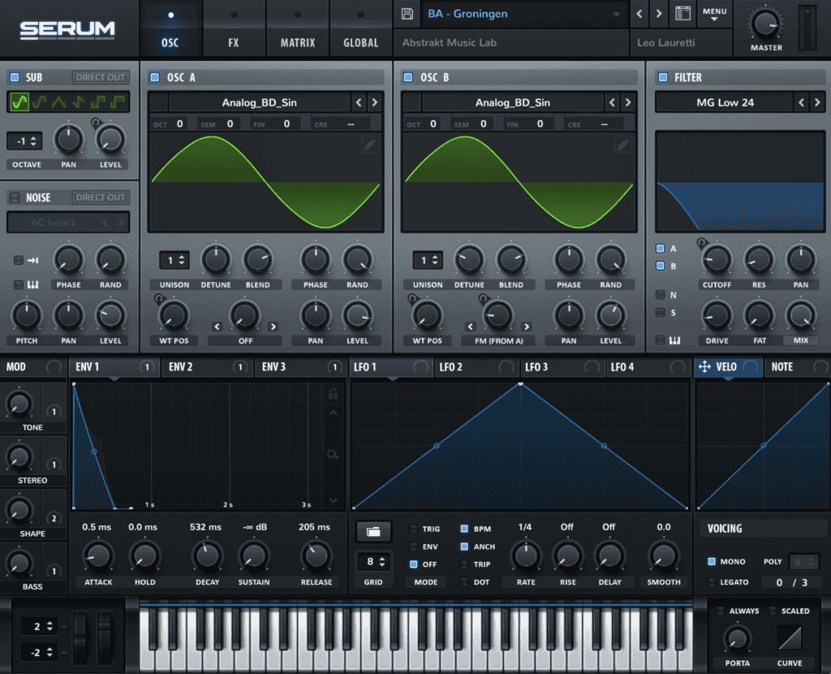Click the OSC A waveform edit pencil icon
This screenshot has width=831, height=674.
[x=369, y=145]
